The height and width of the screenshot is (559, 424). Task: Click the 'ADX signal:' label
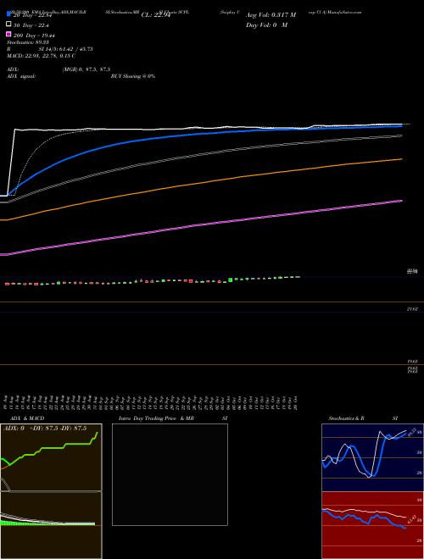point(21,76)
